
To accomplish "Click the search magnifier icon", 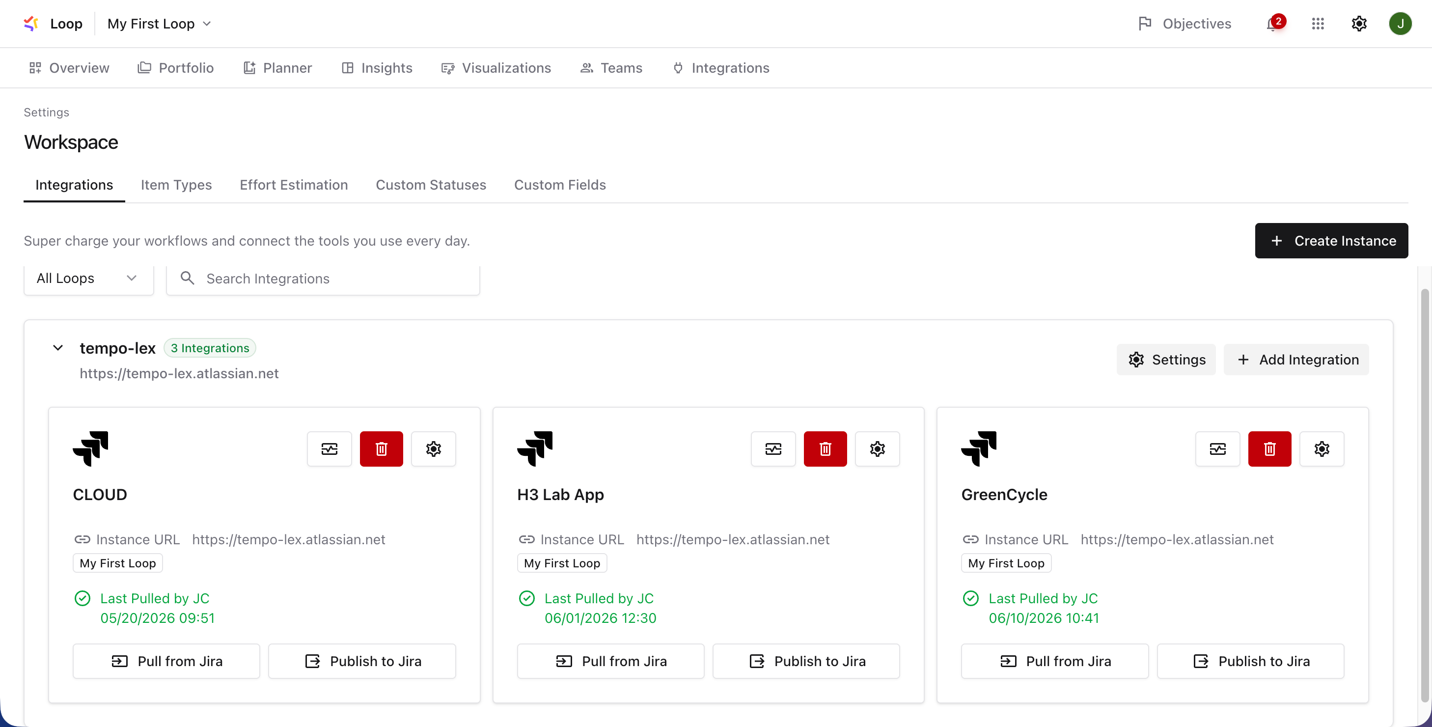I will 187,278.
